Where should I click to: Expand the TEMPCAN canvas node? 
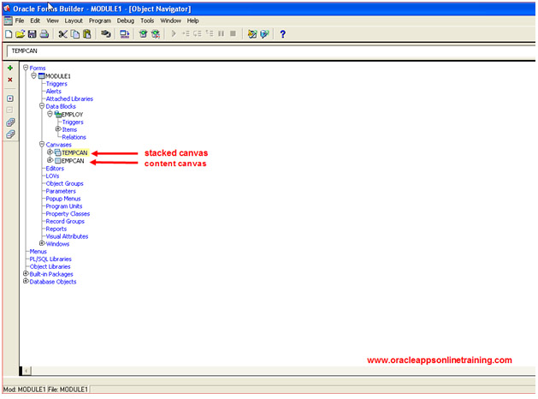point(50,152)
